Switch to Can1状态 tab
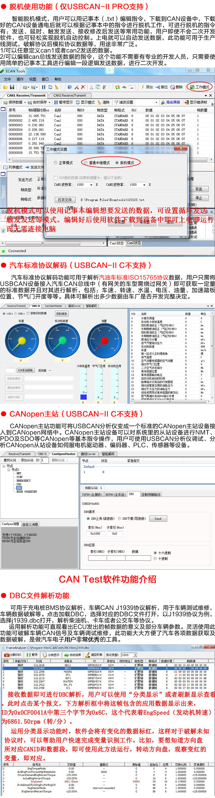Screen dimensions: 215x798 click(117, 243)
